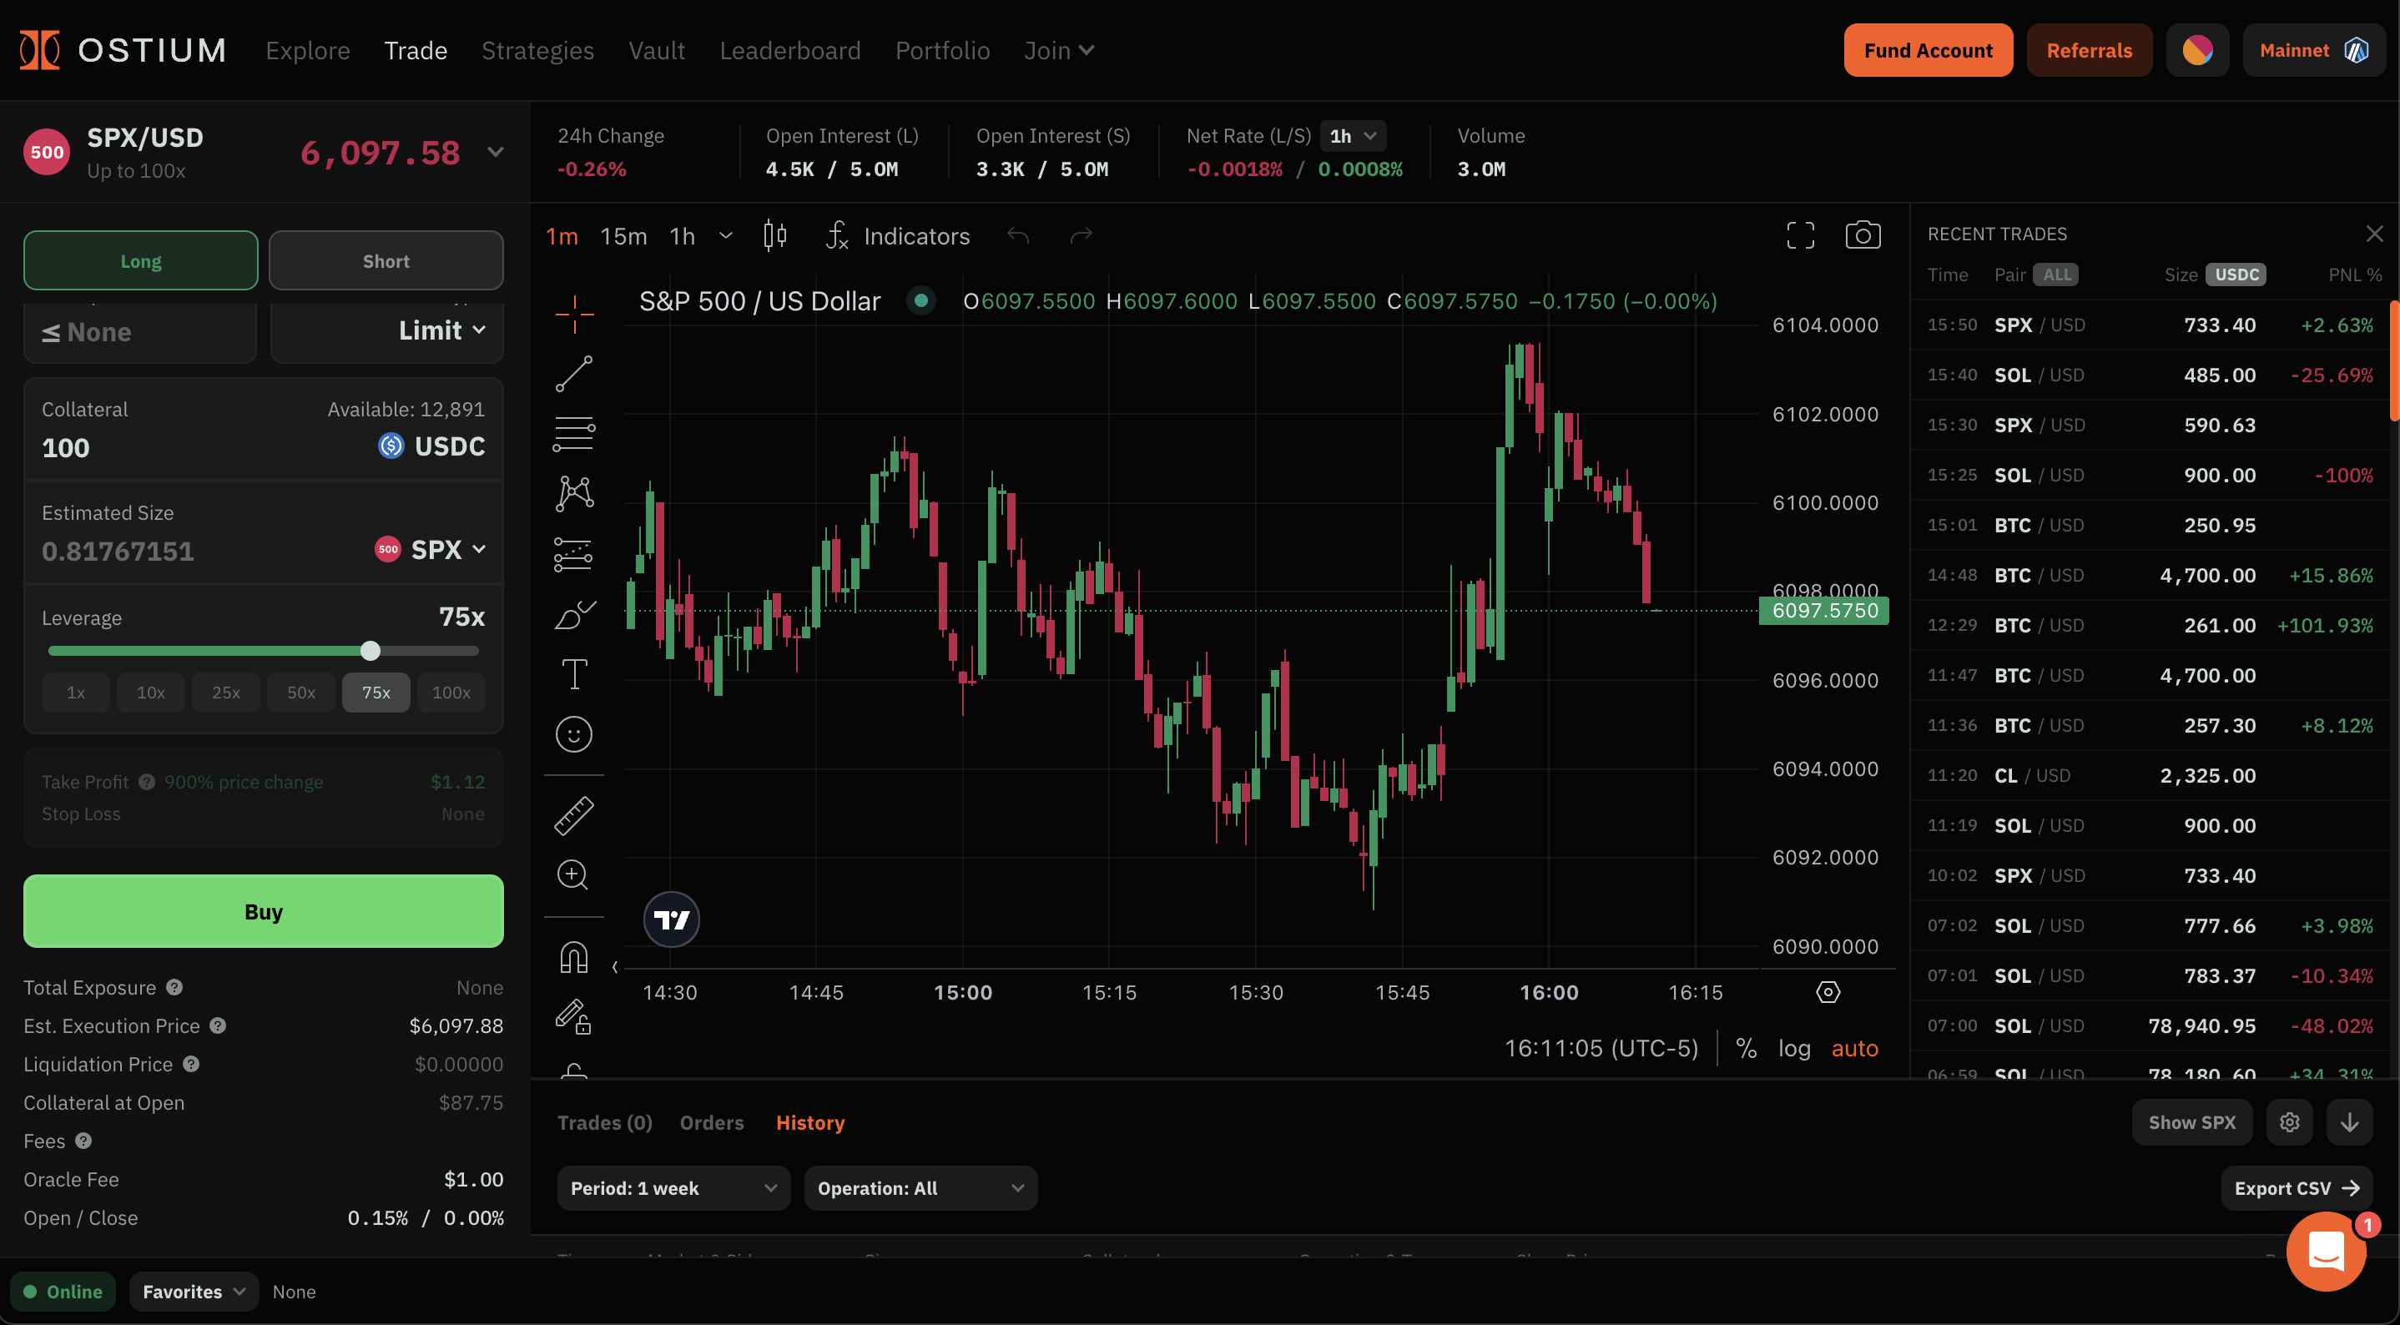Open the timeframe dropdown next to 1h
2400x1325 pixels.
coord(726,236)
